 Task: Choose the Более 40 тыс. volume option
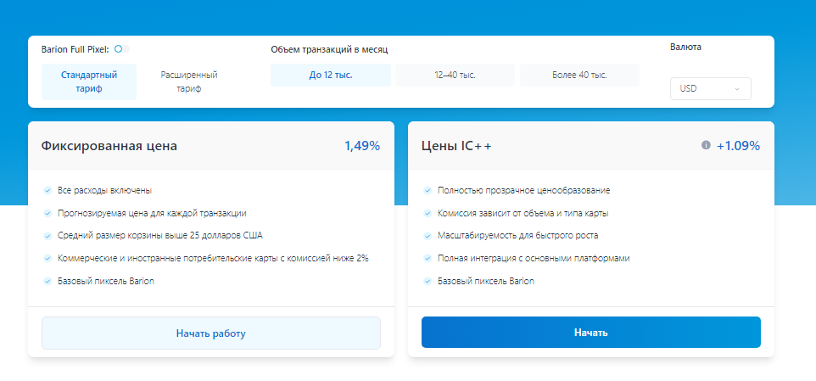(579, 75)
